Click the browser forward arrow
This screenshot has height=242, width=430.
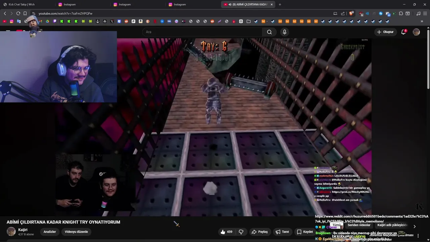point(11,13)
